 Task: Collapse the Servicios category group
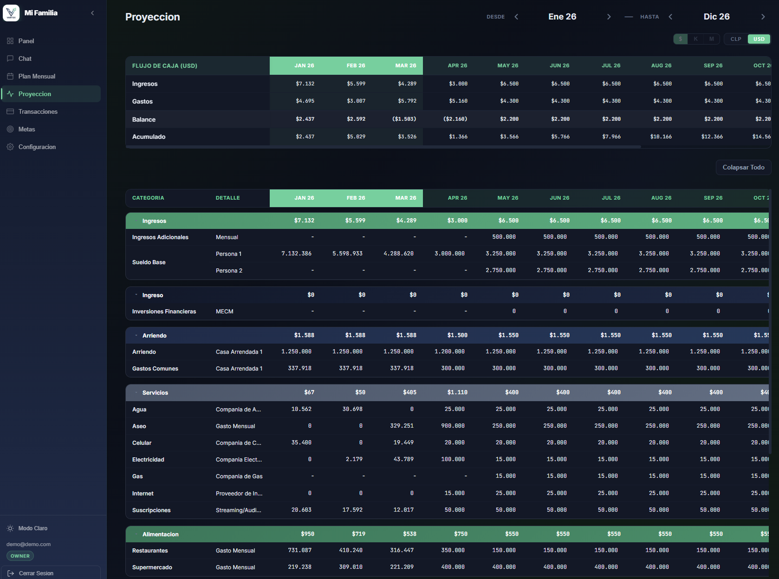[136, 393]
